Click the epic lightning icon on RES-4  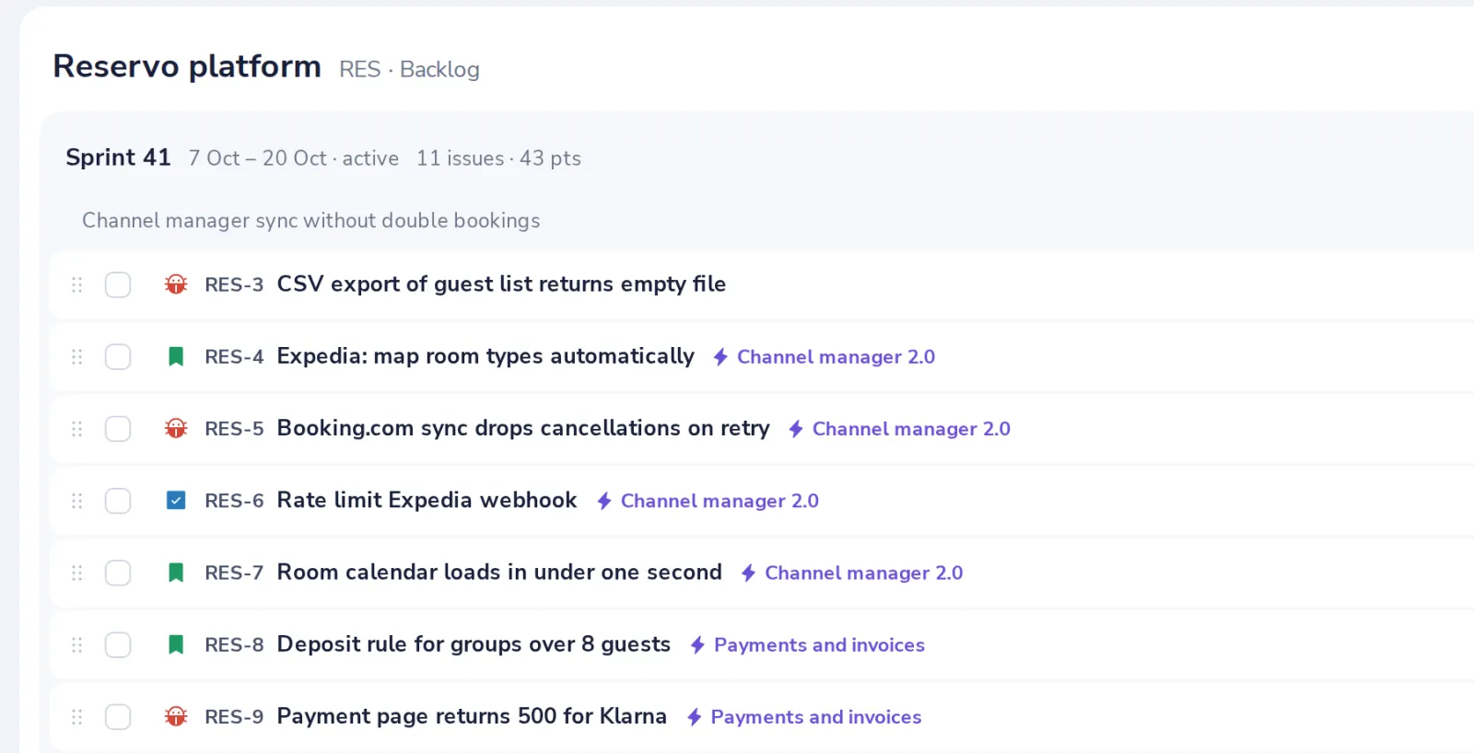720,356
